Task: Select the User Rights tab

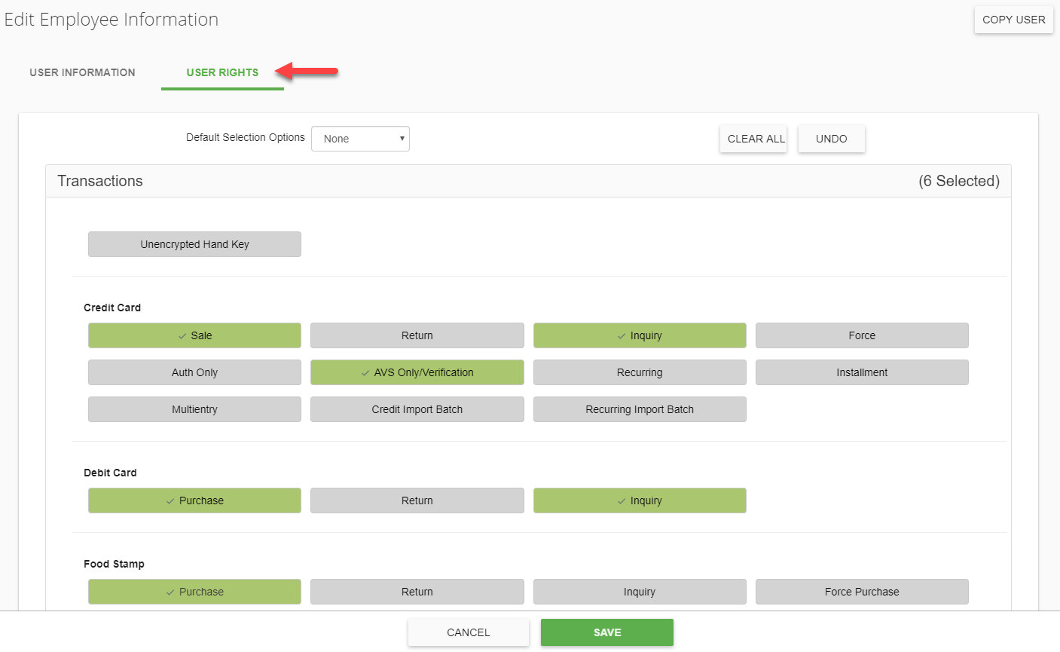Action: click(x=222, y=72)
